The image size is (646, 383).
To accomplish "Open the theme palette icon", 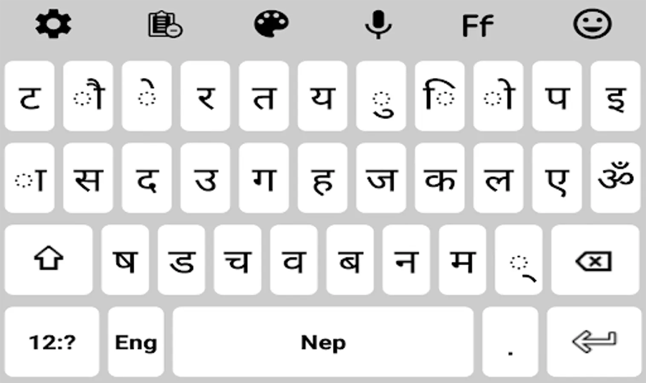I will 271,24.
